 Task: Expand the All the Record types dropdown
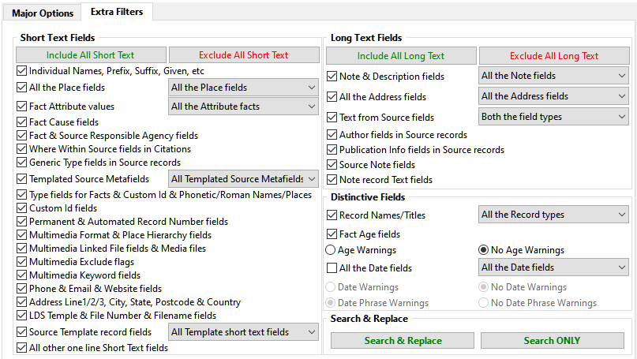553,215
